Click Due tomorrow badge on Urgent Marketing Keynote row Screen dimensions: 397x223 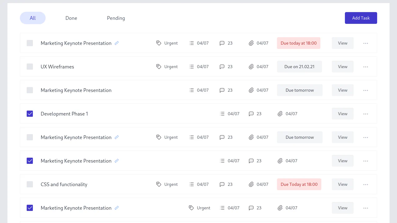coord(300,137)
